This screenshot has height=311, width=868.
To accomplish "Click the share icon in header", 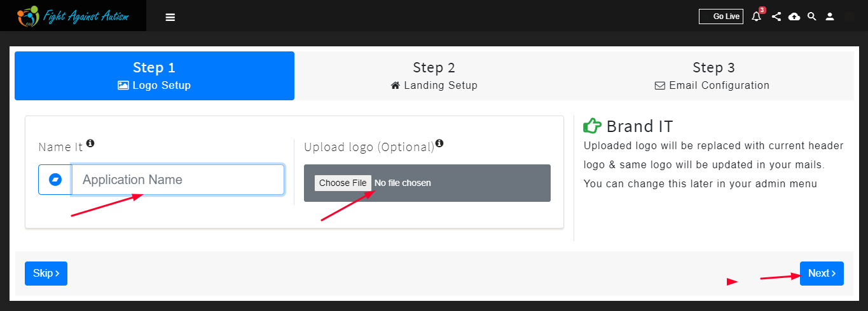I will [776, 17].
